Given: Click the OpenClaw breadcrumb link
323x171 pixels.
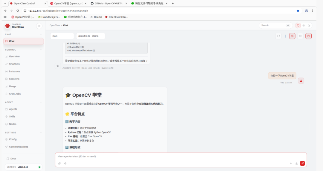Looking at the screenshot, I should point(55,25).
